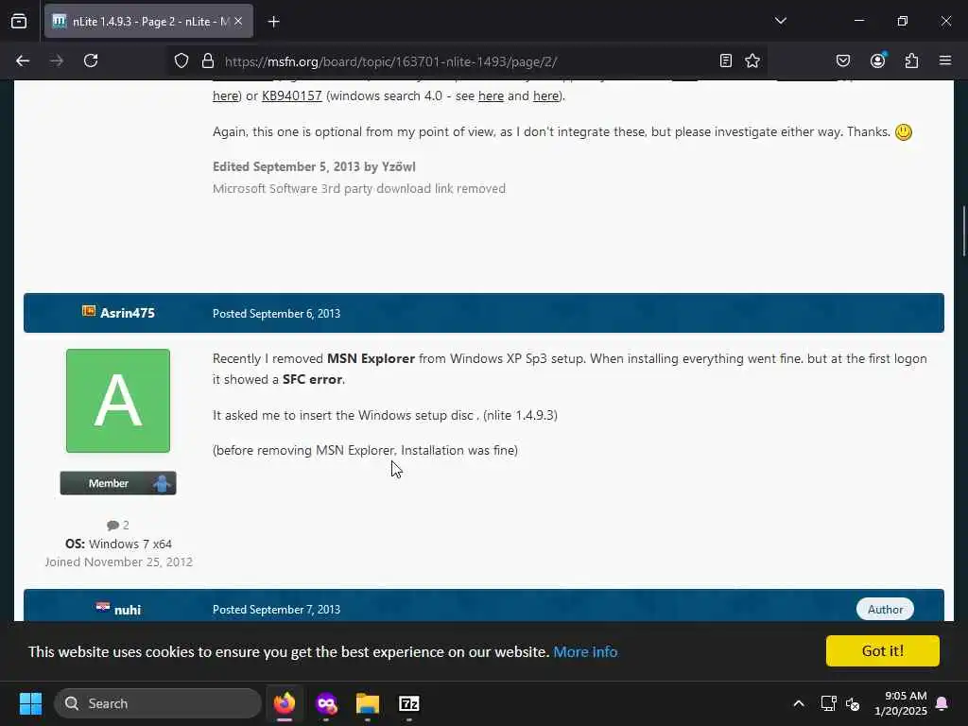968x726 pixels.
Task: Click the page's vertical scrollbar thumb
Action: [963, 231]
